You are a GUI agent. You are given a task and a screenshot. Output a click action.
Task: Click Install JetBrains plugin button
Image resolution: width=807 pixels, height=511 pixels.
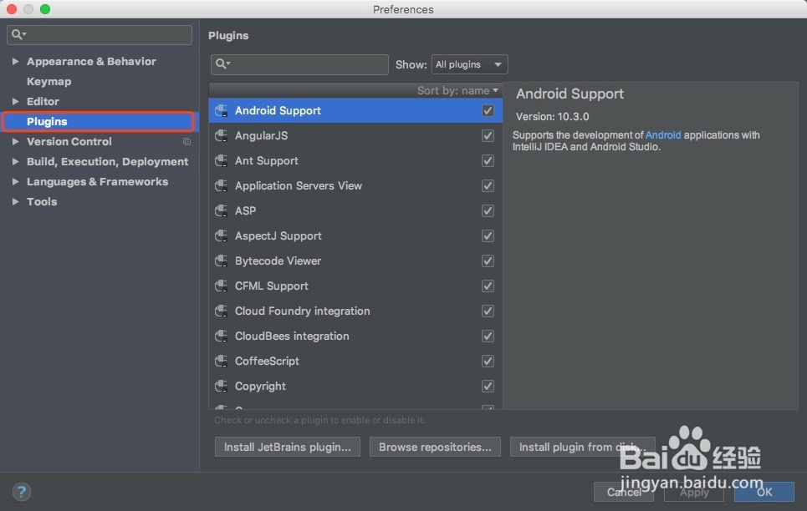click(287, 448)
